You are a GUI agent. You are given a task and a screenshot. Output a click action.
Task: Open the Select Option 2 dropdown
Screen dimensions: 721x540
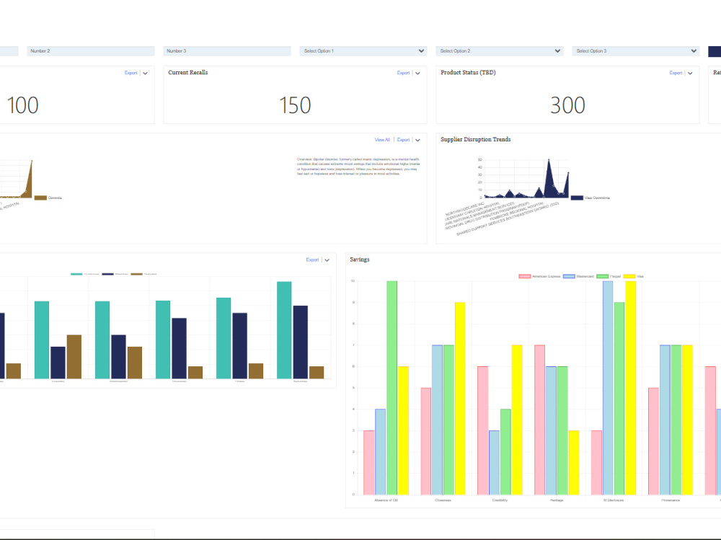(x=500, y=51)
